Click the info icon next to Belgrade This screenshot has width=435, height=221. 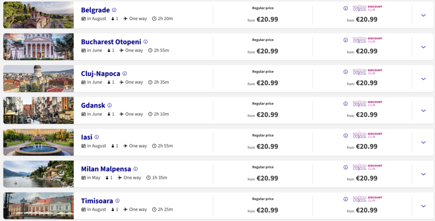(114, 10)
